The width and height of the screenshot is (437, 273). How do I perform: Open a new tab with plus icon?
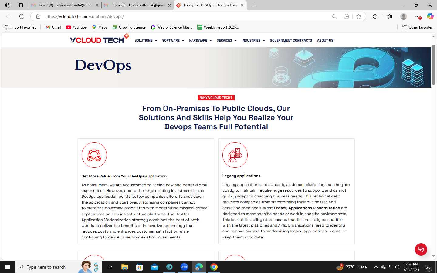[x=253, y=5]
